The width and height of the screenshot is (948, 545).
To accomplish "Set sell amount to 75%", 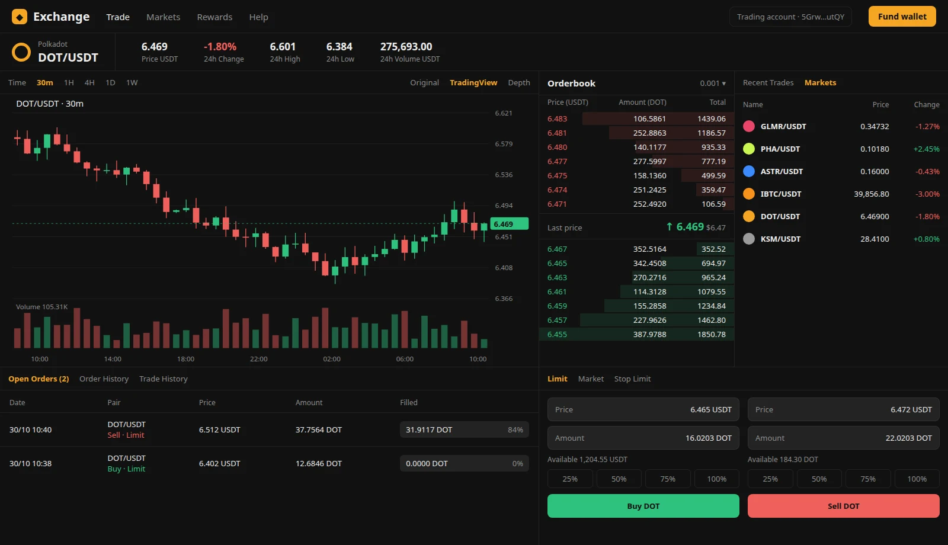I will (868, 479).
